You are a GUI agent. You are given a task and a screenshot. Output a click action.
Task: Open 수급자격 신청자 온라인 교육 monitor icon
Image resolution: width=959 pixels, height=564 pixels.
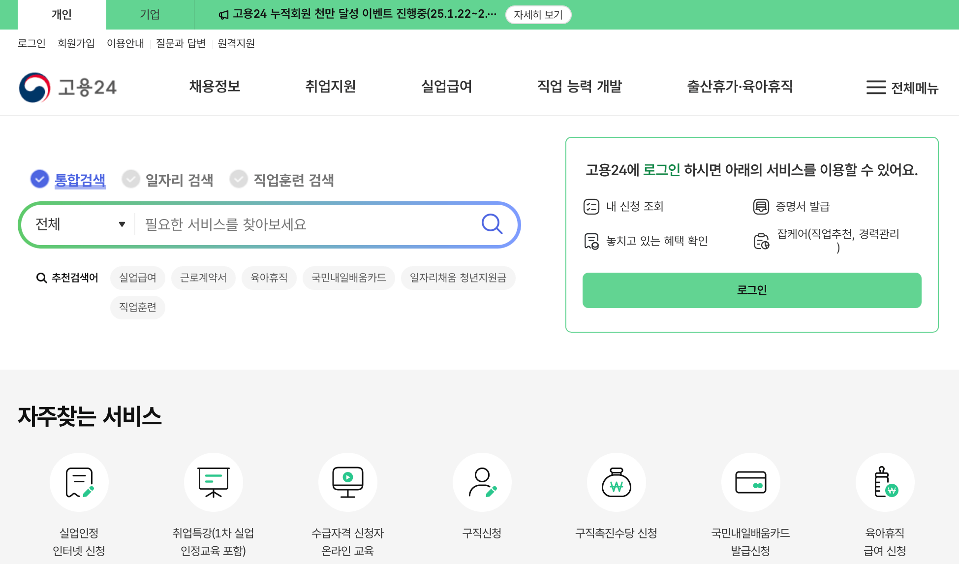coord(348,482)
